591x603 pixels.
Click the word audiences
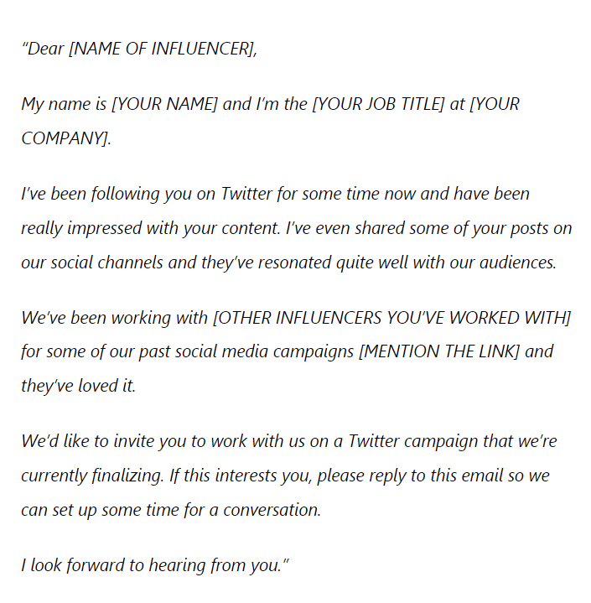pos(518,263)
